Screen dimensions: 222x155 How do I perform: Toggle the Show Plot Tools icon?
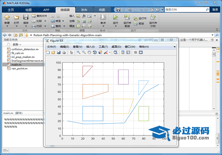click(141, 52)
